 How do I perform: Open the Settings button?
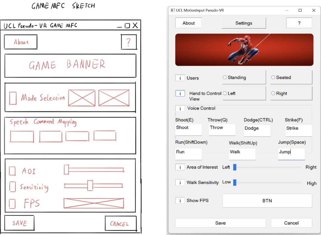(244, 23)
